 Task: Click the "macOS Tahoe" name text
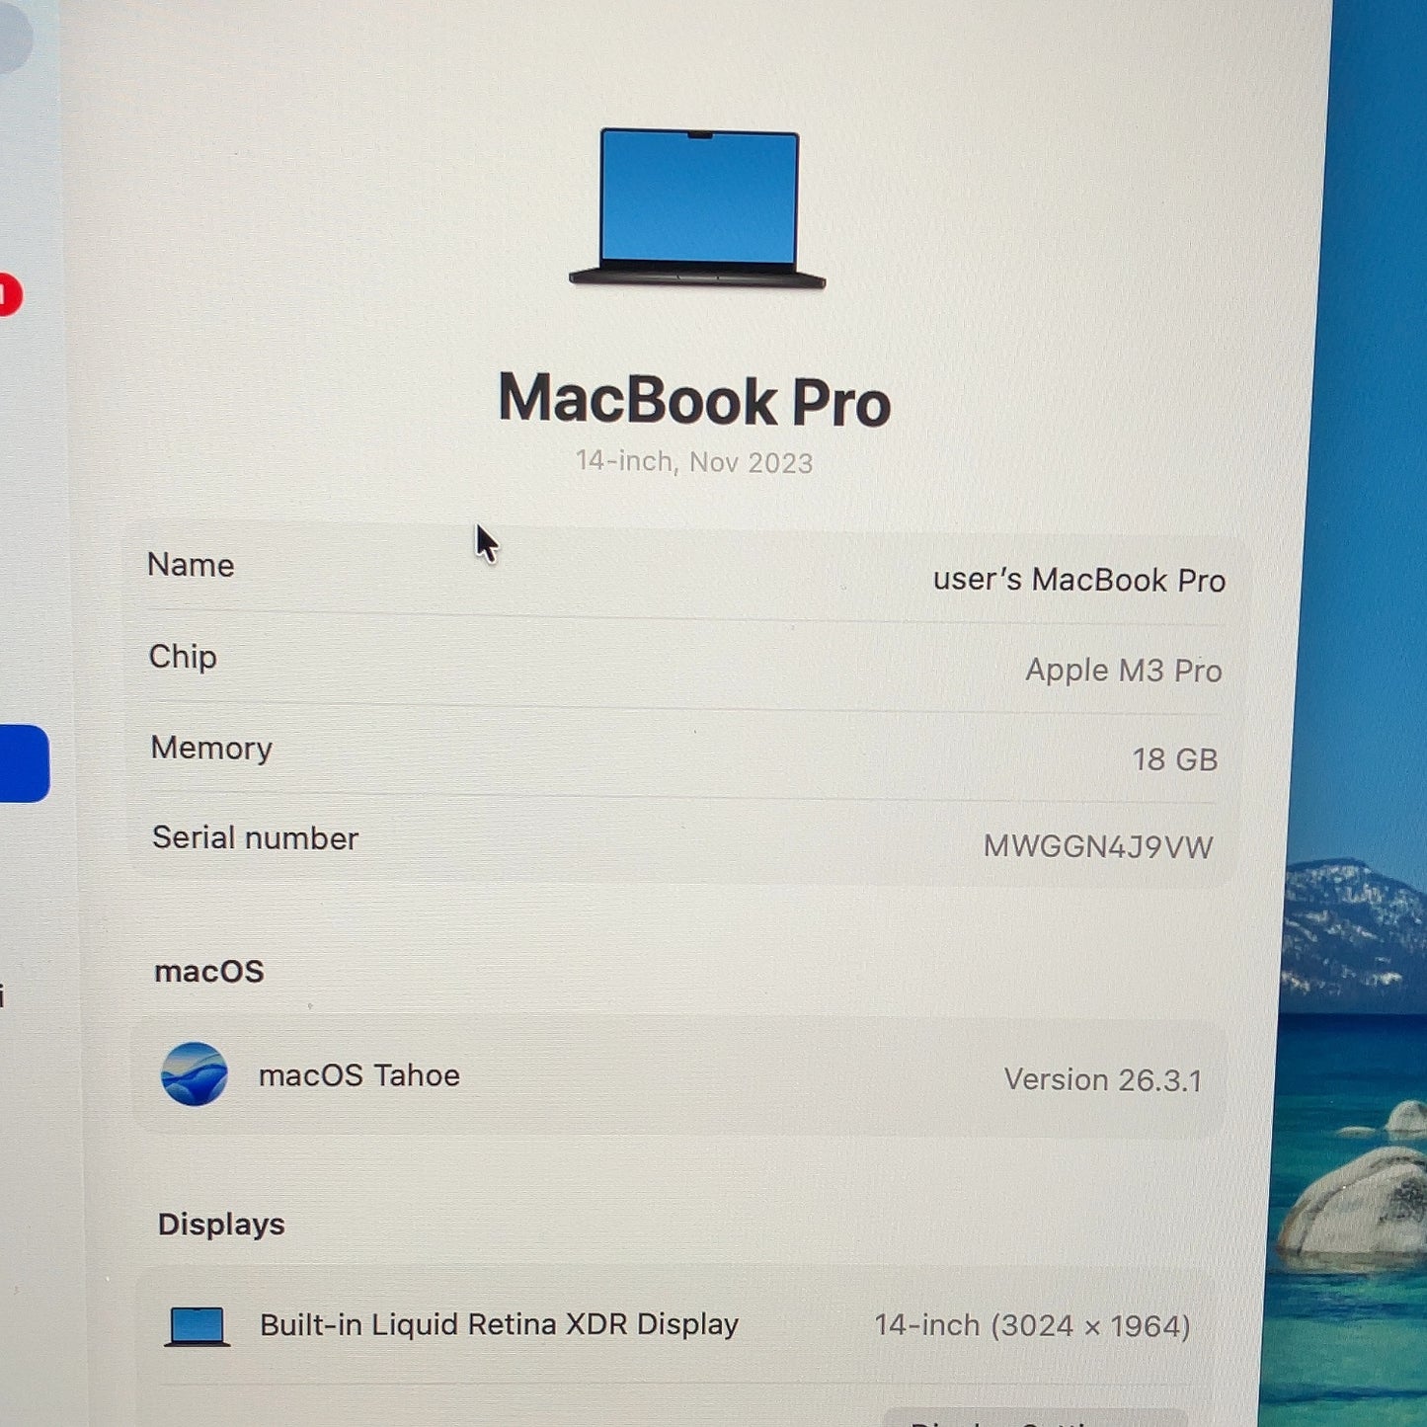359,1075
